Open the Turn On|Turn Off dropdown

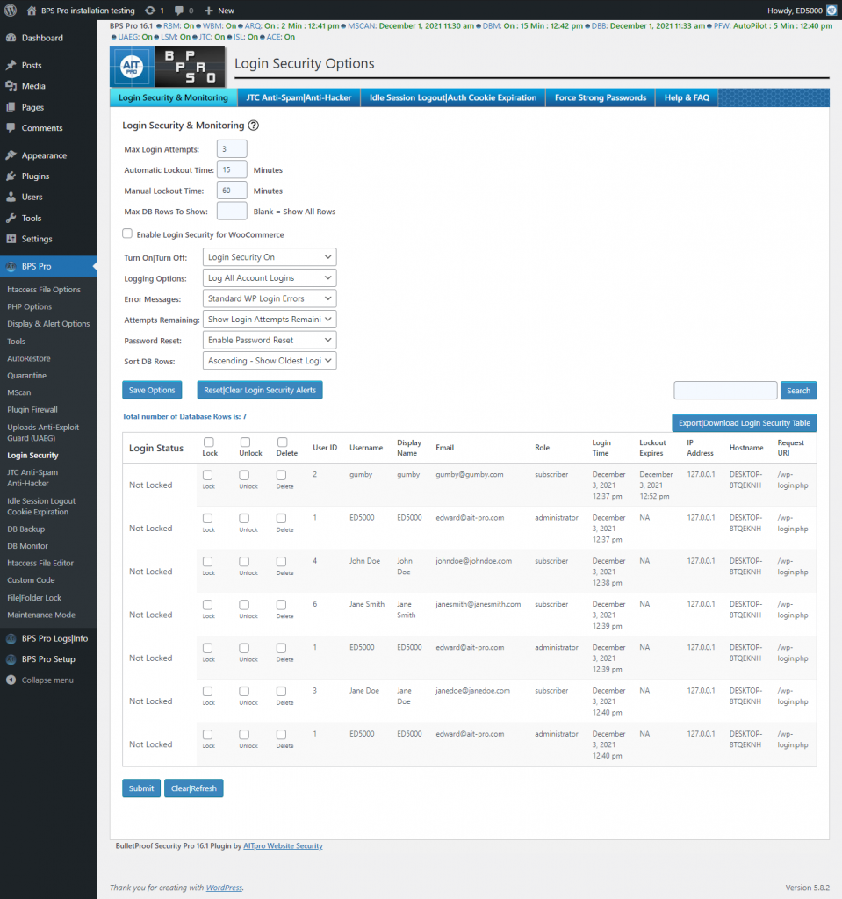click(269, 256)
